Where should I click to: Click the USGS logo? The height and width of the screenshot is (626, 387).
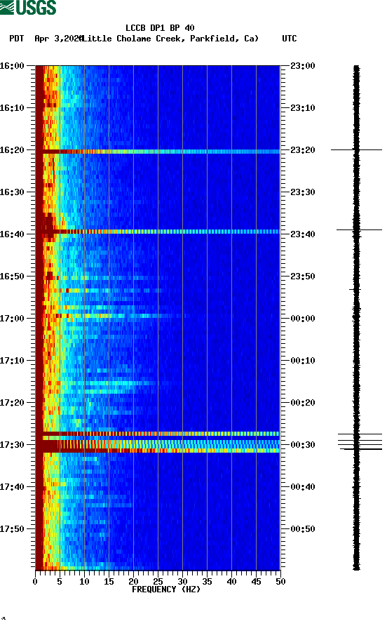click(x=28, y=7)
